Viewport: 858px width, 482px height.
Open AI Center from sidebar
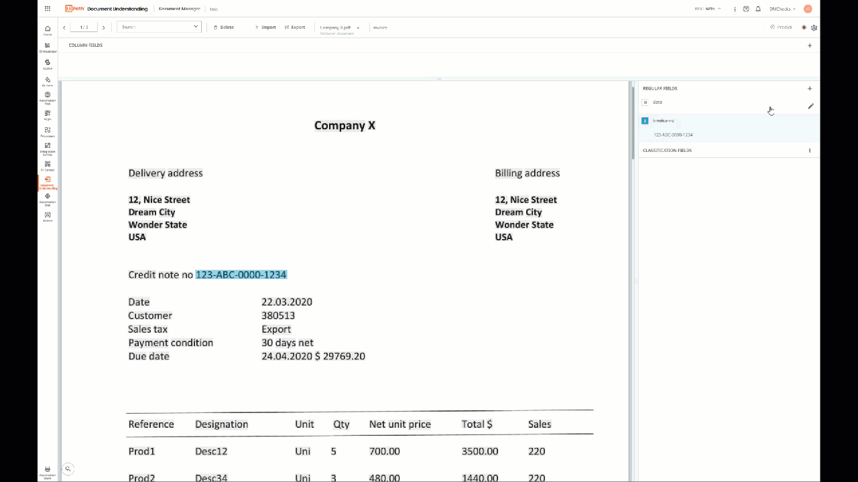pyautogui.click(x=48, y=165)
